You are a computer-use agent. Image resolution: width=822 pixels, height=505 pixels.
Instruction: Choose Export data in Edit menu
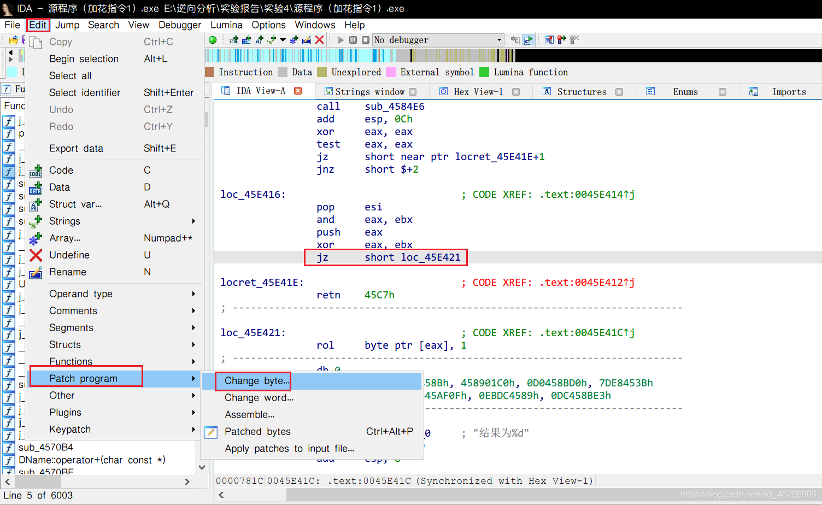pos(114,149)
